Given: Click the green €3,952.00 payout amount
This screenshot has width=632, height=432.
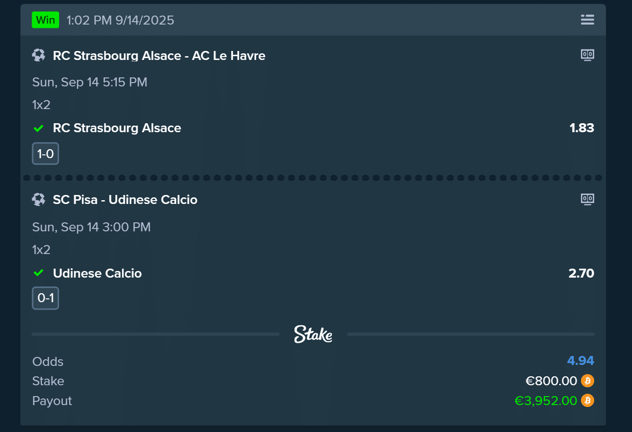Looking at the screenshot, I should [x=545, y=401].
